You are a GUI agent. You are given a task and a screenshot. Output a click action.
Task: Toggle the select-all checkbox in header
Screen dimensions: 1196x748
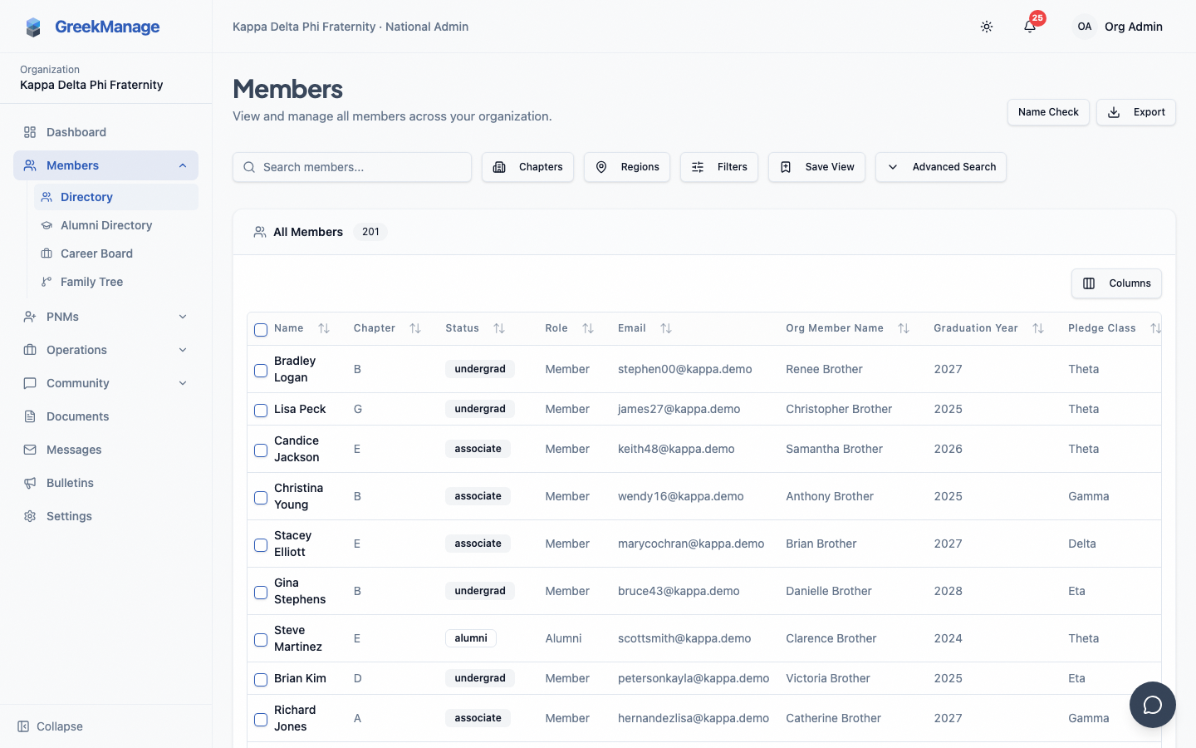pos(261,330)
